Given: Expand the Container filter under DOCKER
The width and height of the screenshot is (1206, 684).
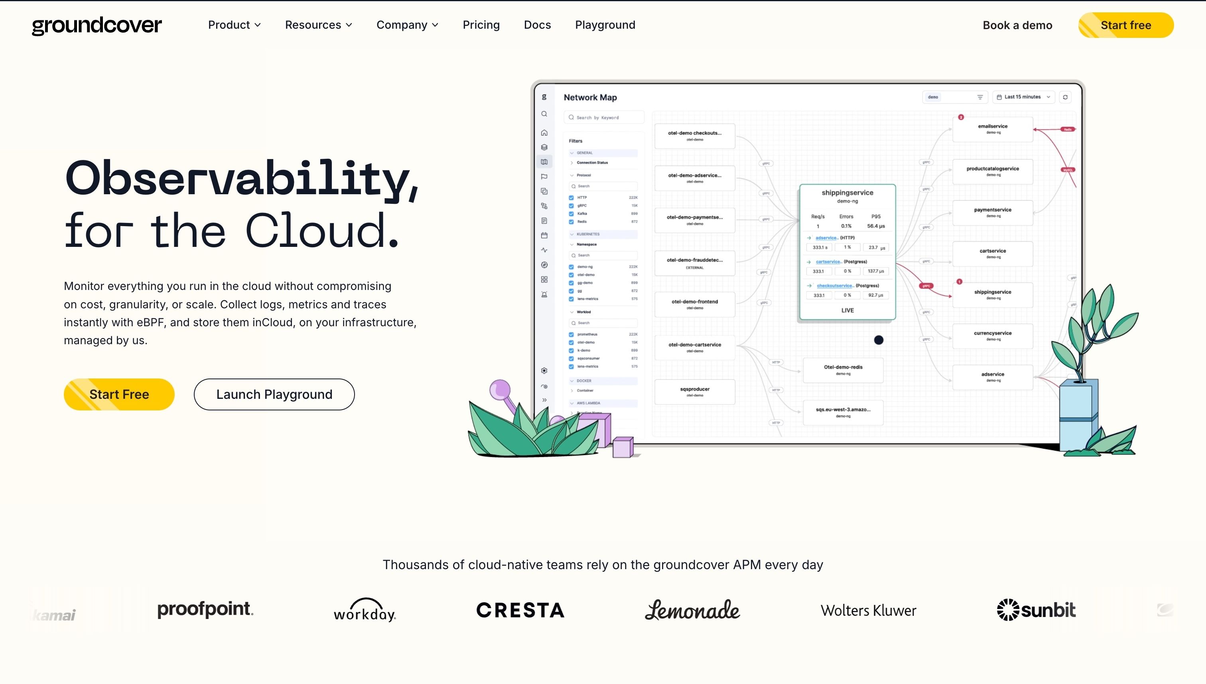Looking at the screenshot, I should point(581,391).
